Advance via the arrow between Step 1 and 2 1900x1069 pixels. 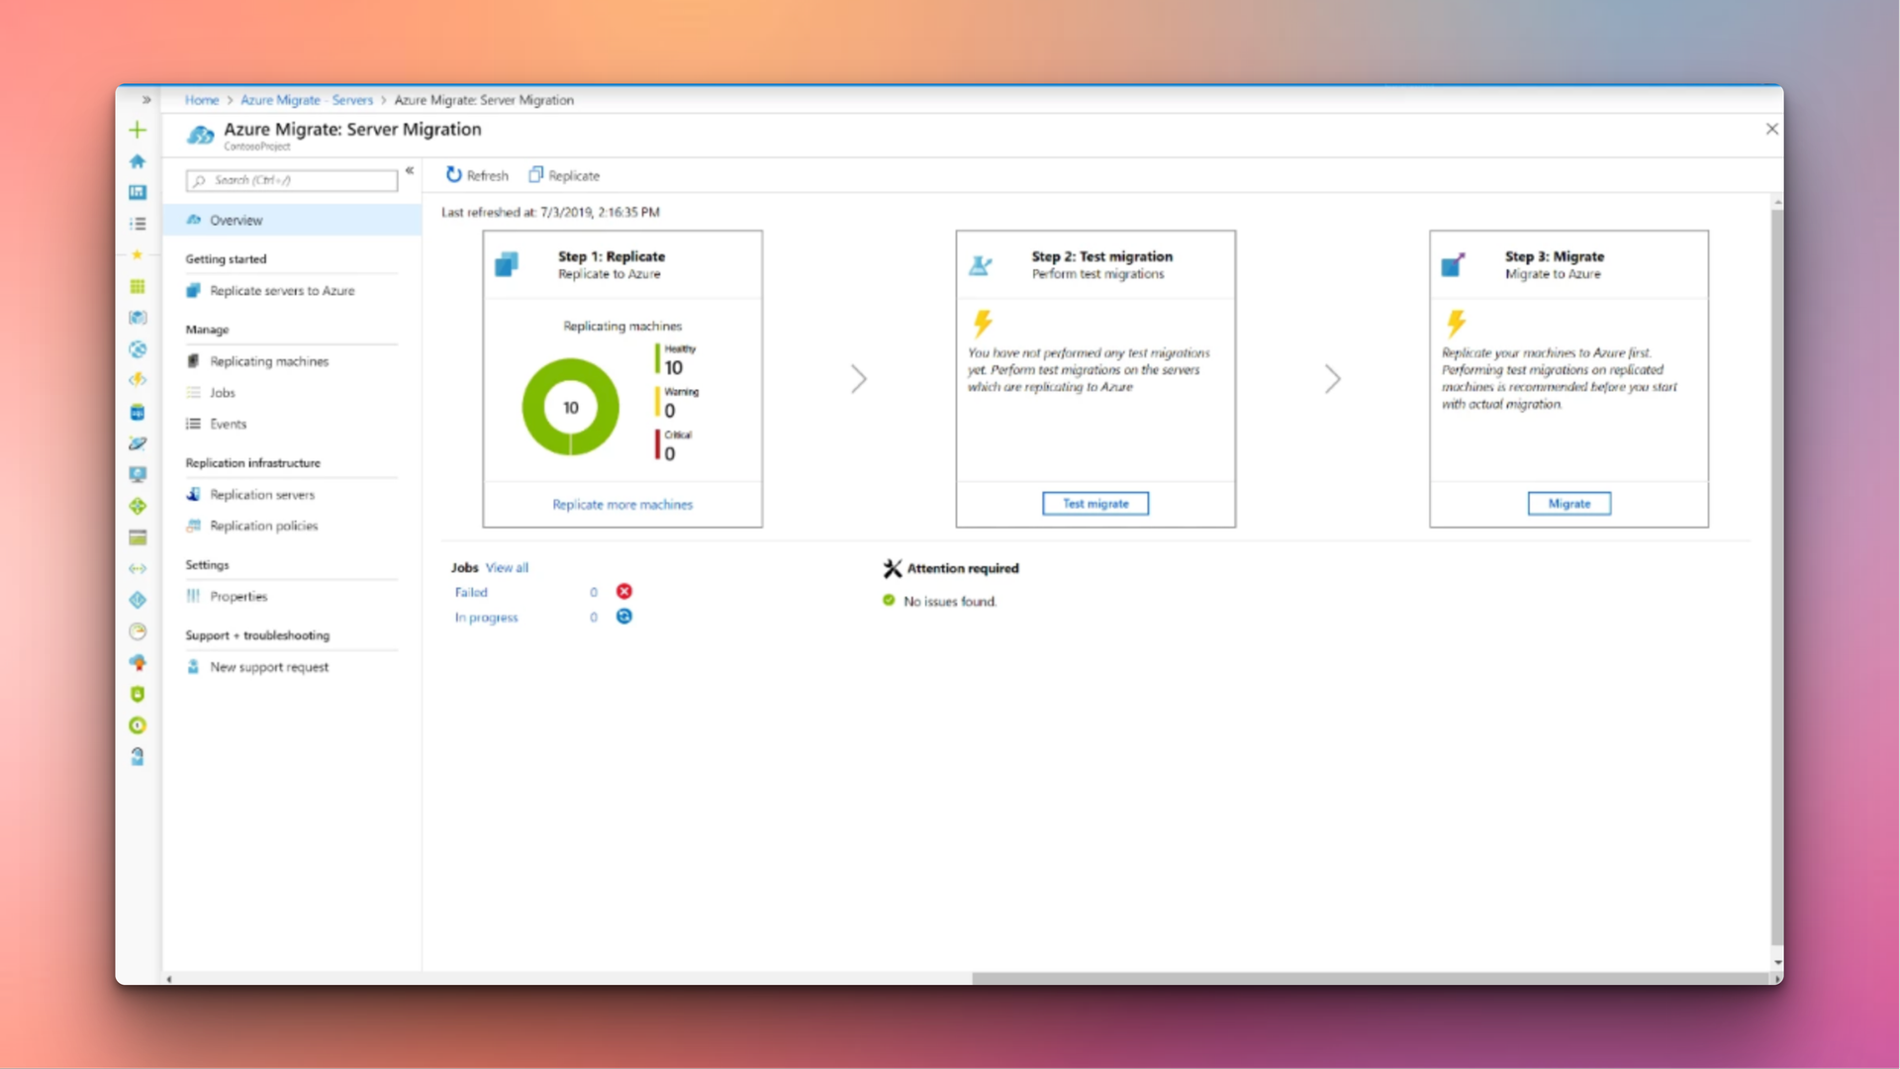(858, 379)
